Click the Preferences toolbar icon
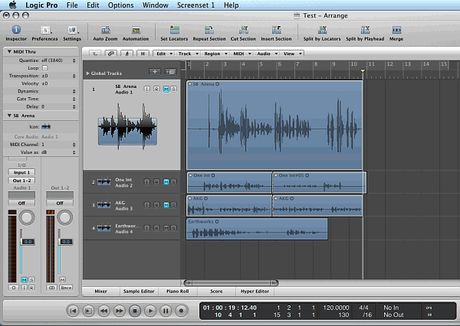The image size is (460, 326). [44, 30]
